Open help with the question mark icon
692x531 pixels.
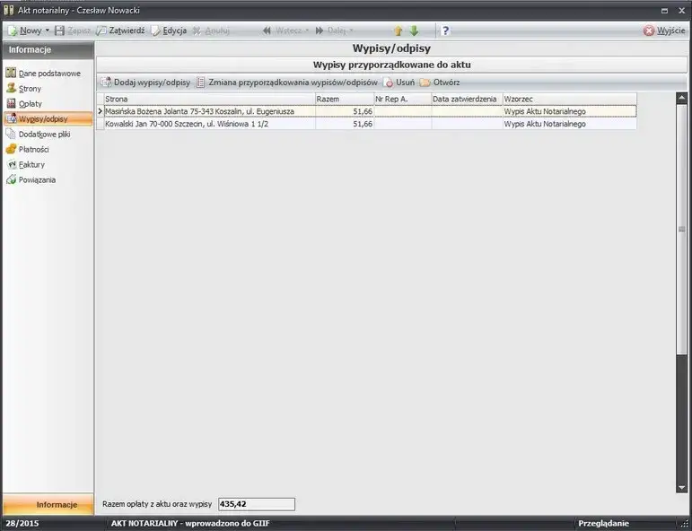click(x=445, y=30)
